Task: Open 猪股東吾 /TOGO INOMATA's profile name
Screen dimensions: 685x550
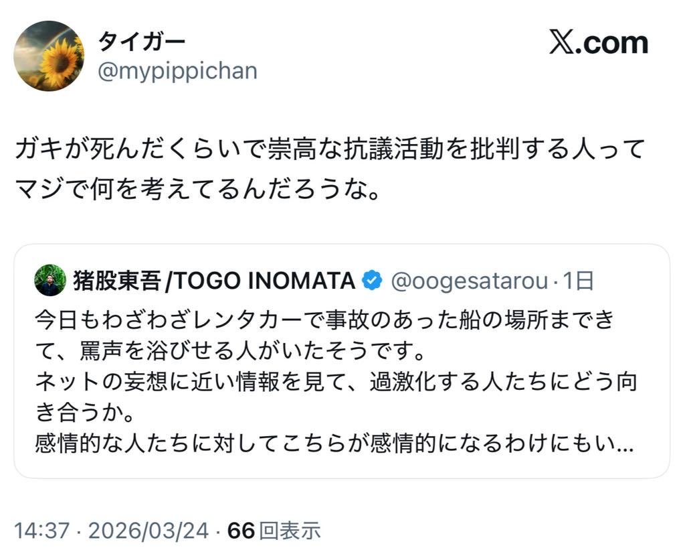Action: [x=214, y=281]
